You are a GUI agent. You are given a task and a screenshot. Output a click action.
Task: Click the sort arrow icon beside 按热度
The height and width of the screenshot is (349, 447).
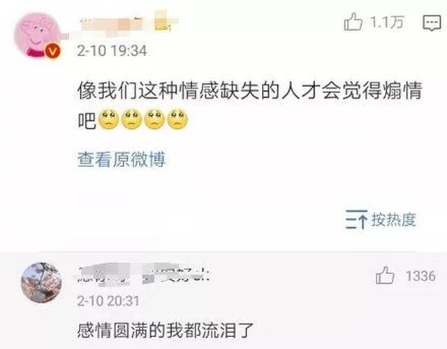click(356, 220)
